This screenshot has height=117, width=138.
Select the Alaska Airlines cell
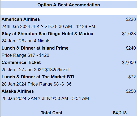tap(18, 91)
